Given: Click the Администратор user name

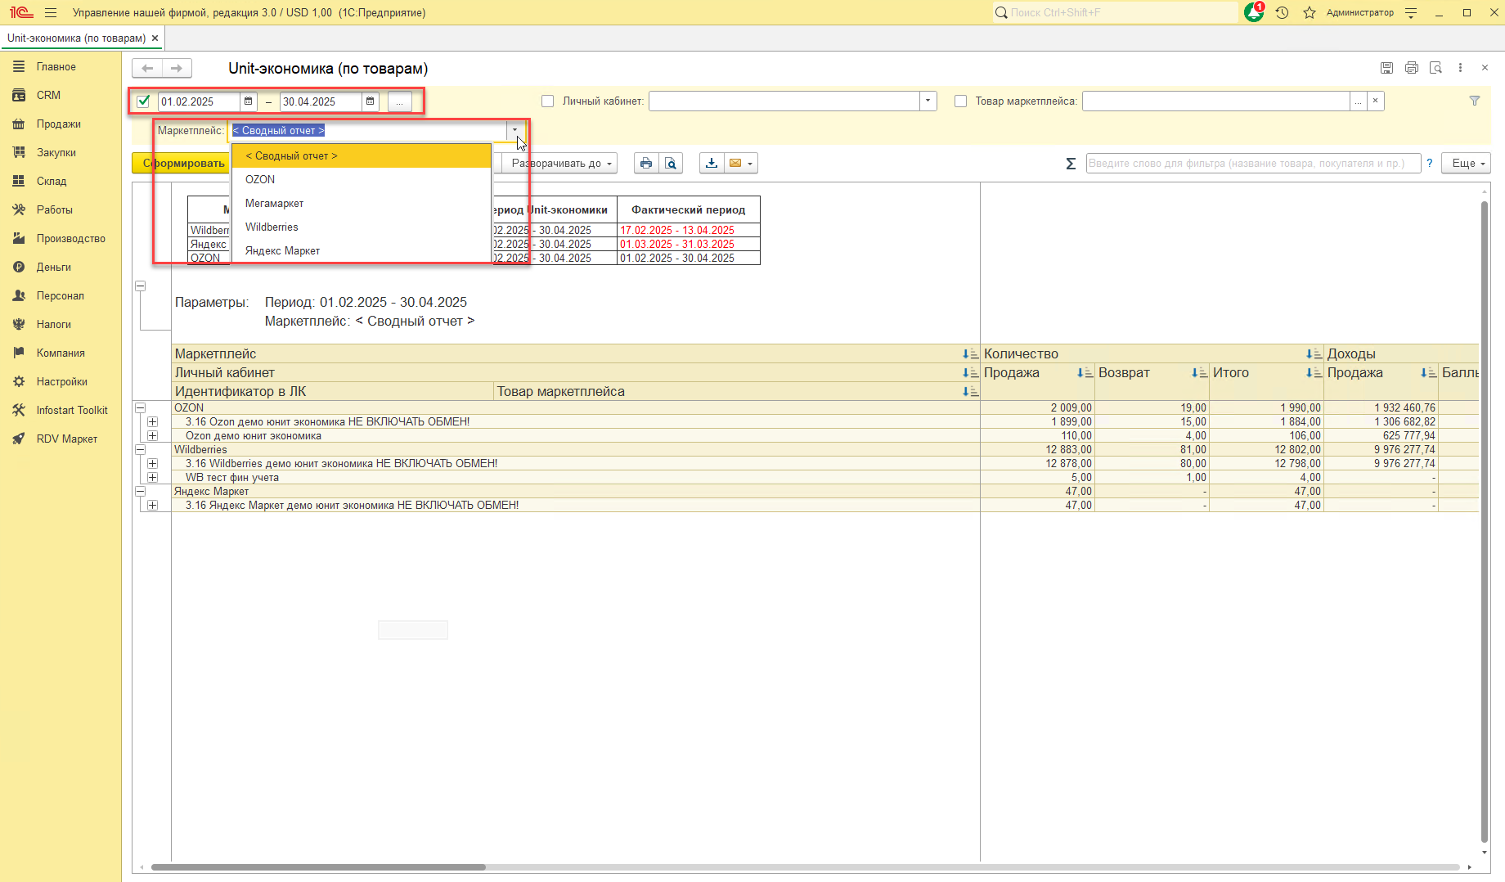Looking at the screenshot, I should [1359, 12].
